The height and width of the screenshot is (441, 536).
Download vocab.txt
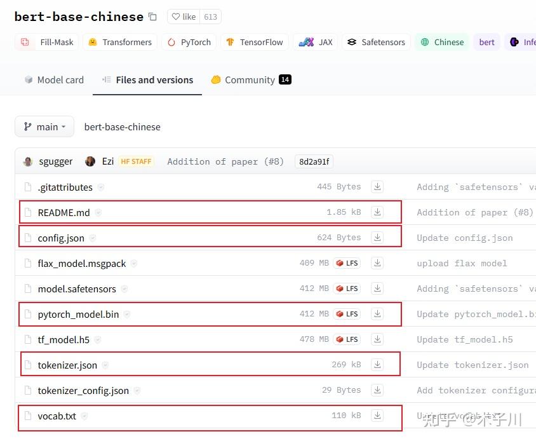(x=377, y=416)
